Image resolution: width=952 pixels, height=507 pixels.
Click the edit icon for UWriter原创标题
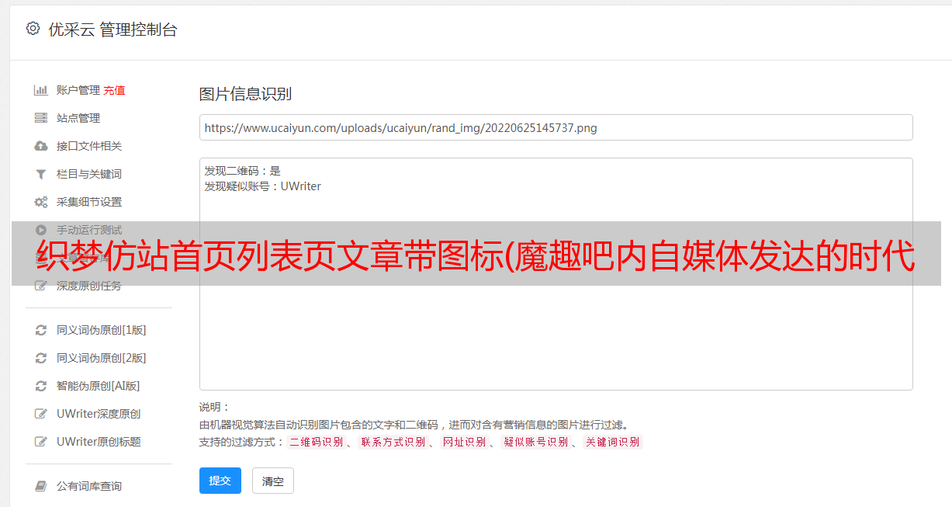point(41,442)
